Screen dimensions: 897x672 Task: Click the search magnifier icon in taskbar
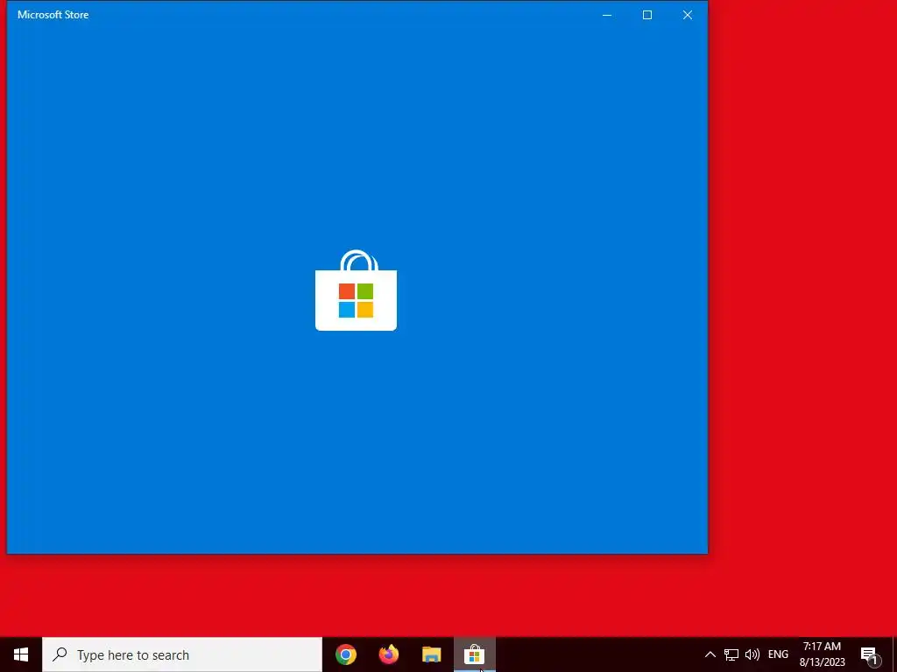point(60,654)
